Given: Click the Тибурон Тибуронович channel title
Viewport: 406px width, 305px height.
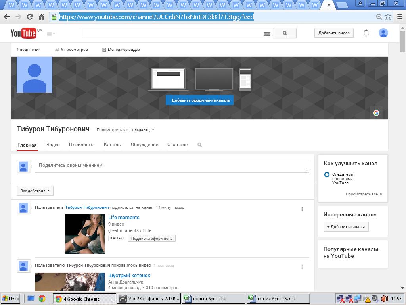Looking at the screenshot, I should pos(53,129).
